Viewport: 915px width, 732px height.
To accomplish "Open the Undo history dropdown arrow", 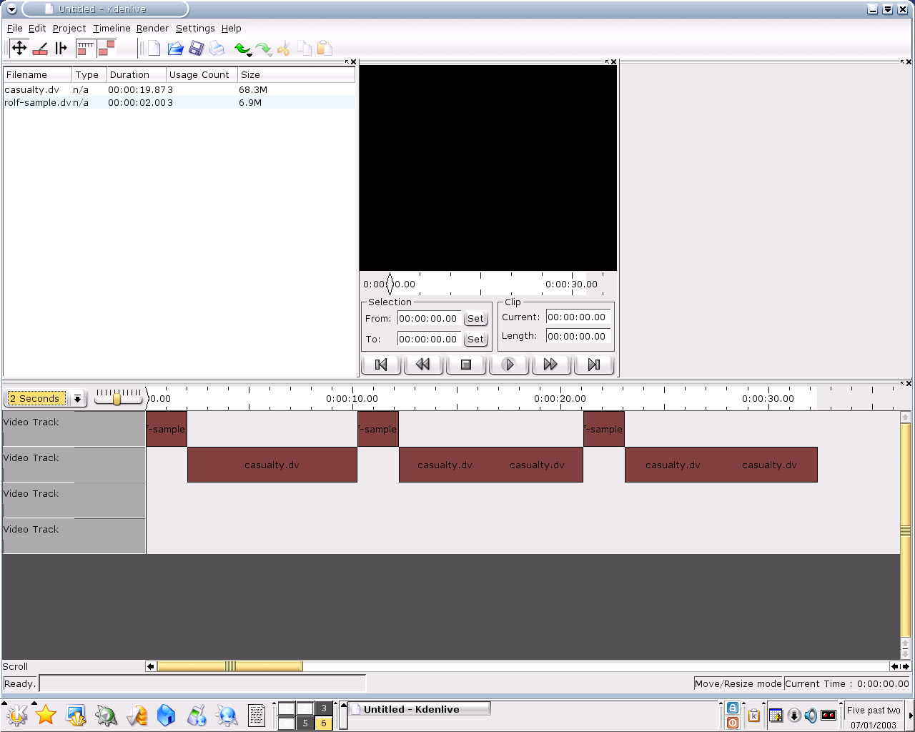I will 249,55.
